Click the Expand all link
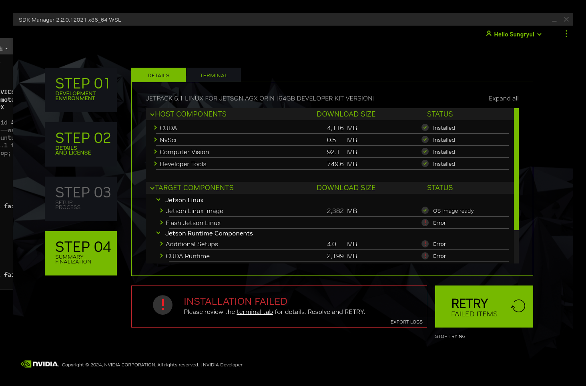This screenshot has height=386, width=586. [504, 99]
